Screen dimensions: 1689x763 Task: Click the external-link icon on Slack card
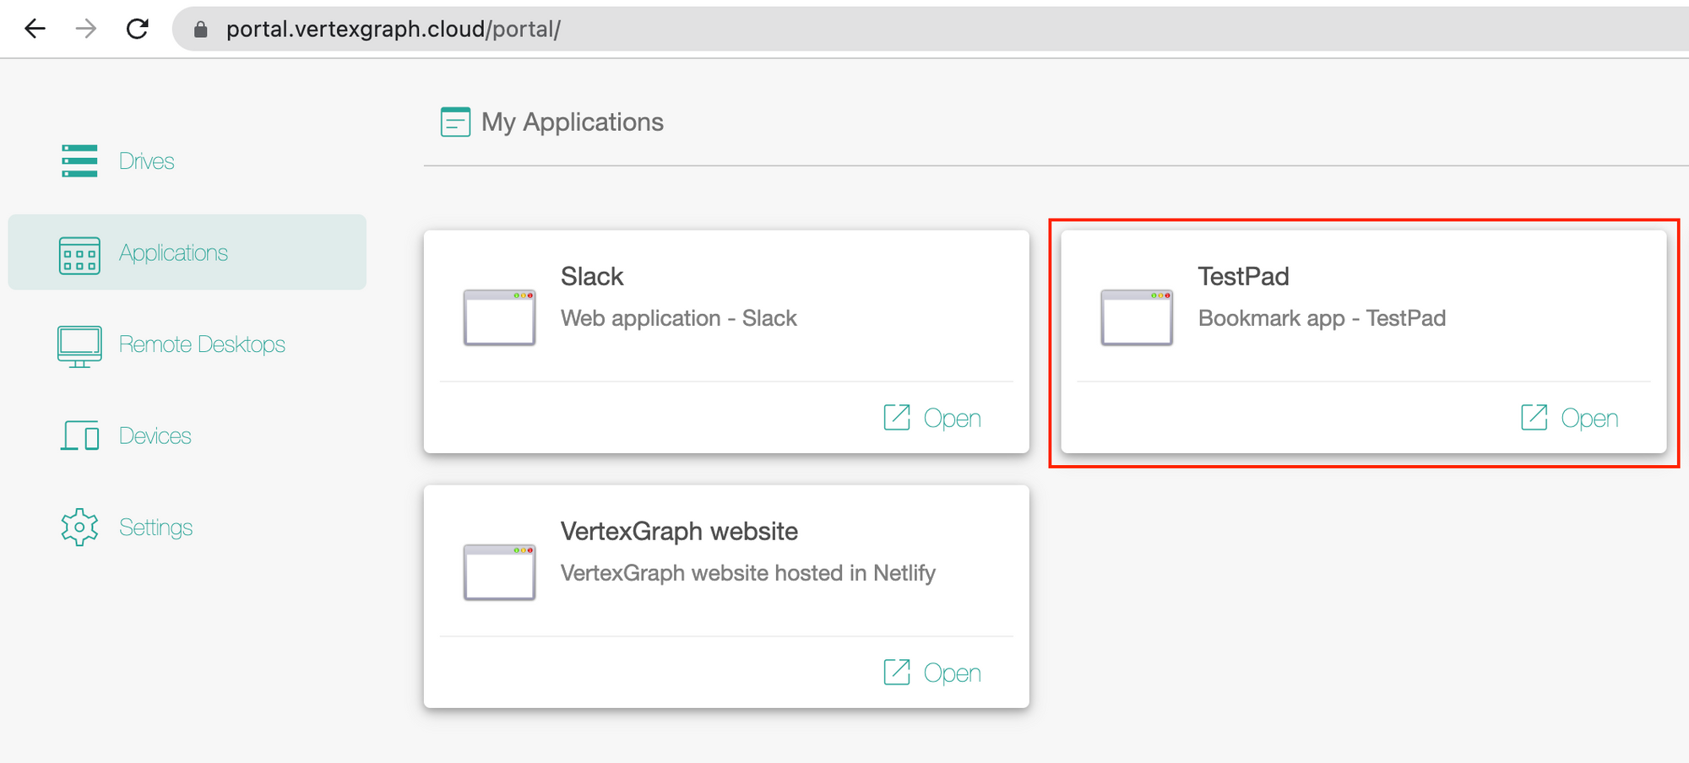point(897,417)
